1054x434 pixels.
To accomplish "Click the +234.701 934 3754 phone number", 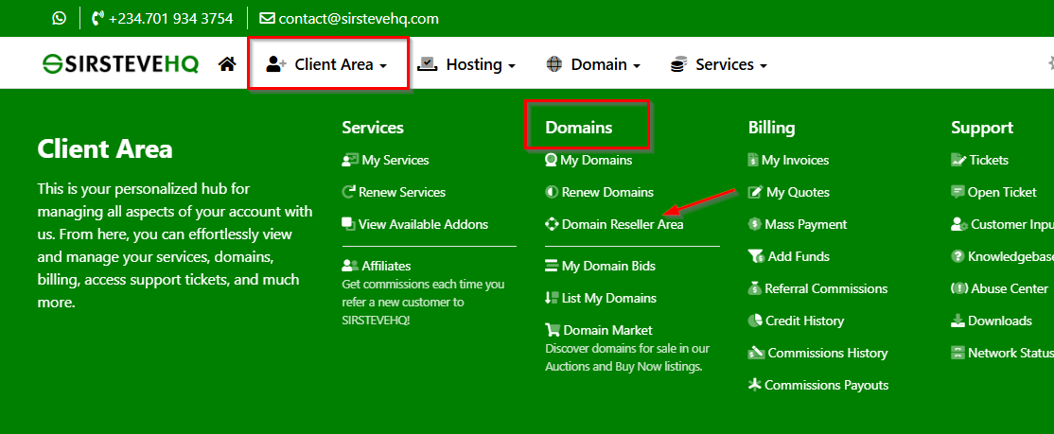I will [170, 19].
